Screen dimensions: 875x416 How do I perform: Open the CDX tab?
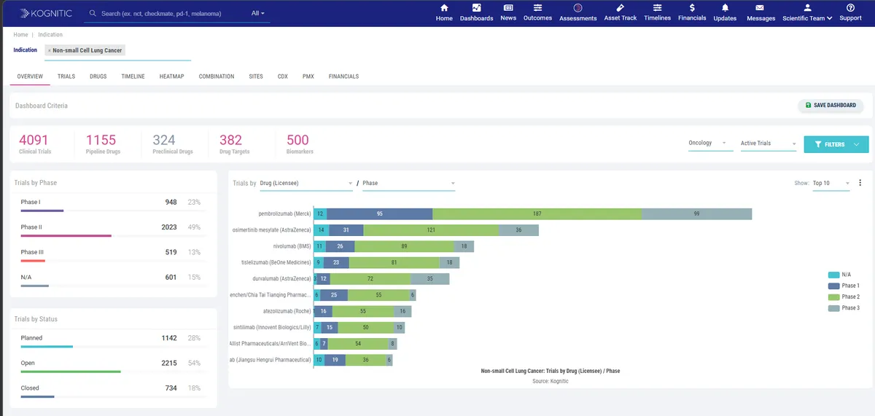[x=283, y=76]
